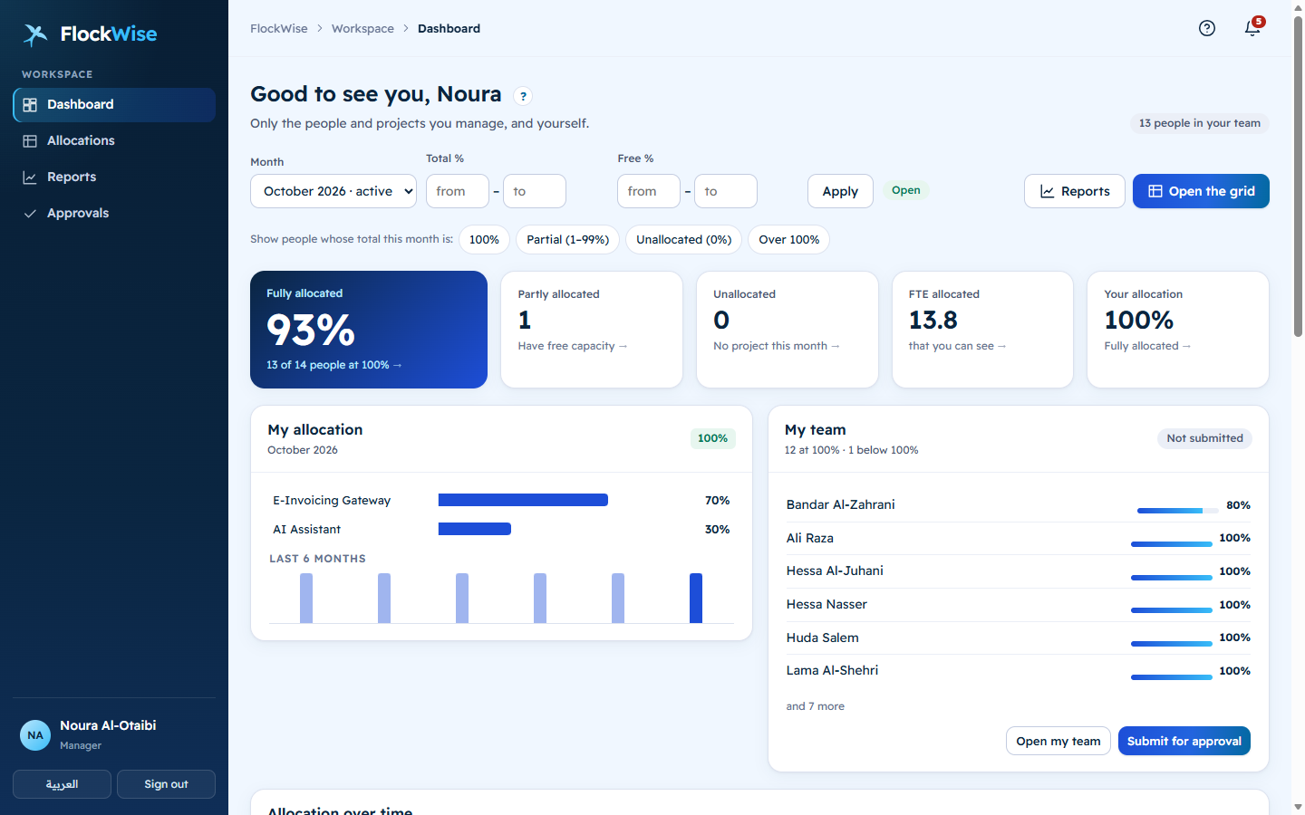This screenshot has width=1305, height=815.
Task: Click the question mark beside greeting heading
Action: pyautogui.click(x=523, y=96)
